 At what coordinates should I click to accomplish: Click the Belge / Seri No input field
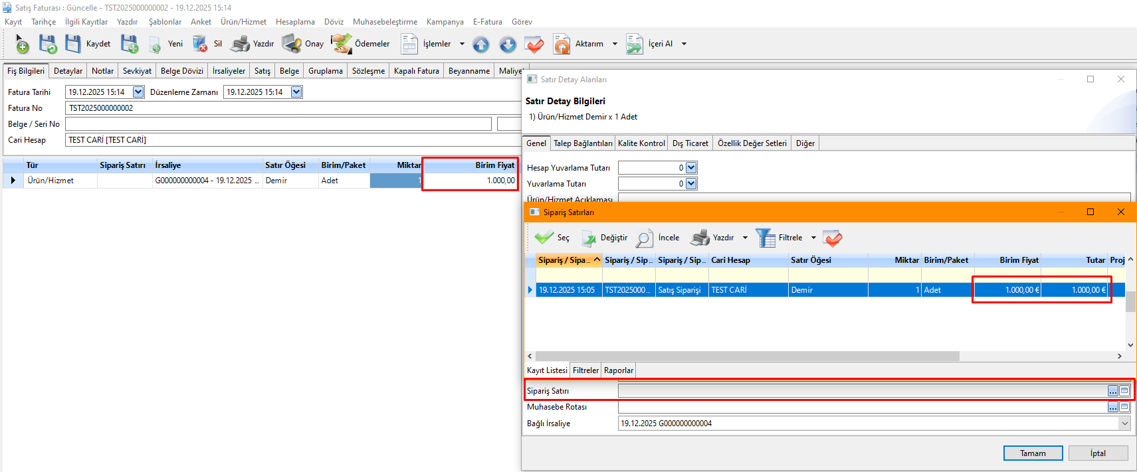278,124
